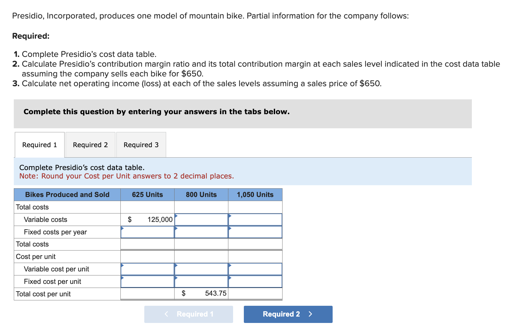Click the Required 1 back button

pyautogui.click(x=188, y=314)
